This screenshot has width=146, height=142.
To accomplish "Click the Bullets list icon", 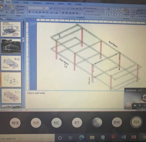I will pos(63,9).
